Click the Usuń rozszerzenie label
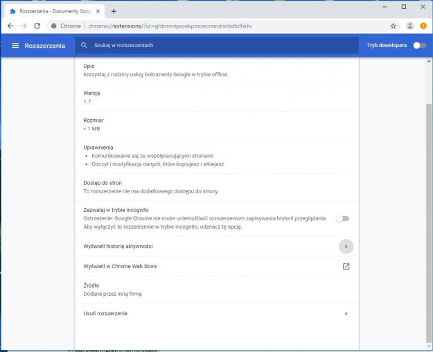Viewport: 433px width, 352px height. (x=105, y=314)
